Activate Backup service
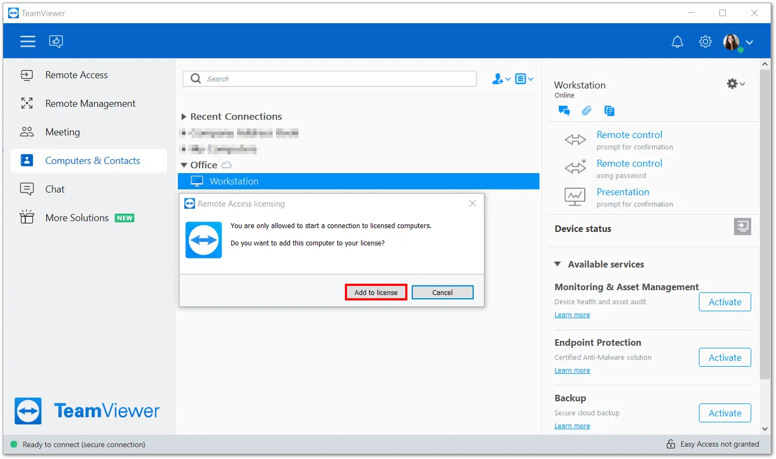This screenshot has height=459, width=776. (725, 413)
